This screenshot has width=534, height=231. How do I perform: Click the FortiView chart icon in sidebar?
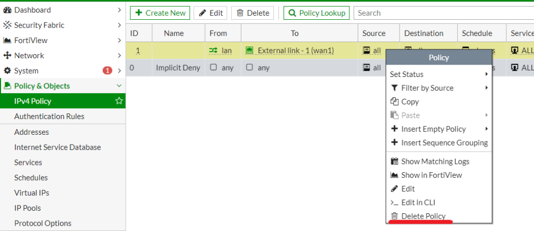(7, 41)
